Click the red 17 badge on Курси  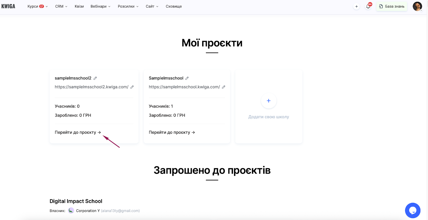click(x=42, y=6)
